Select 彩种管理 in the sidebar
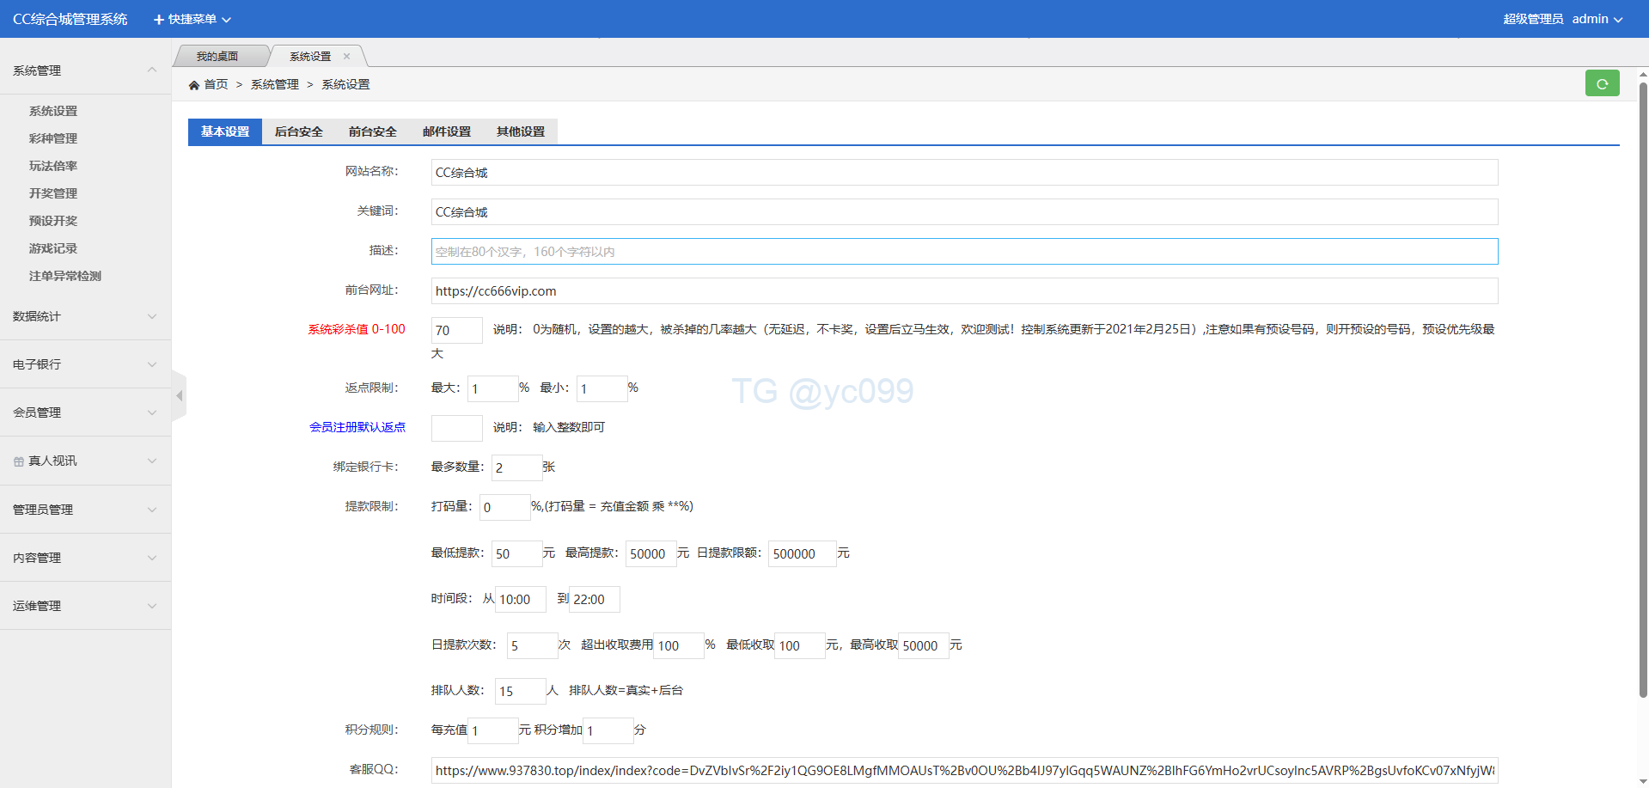 [x=53, y=138]
